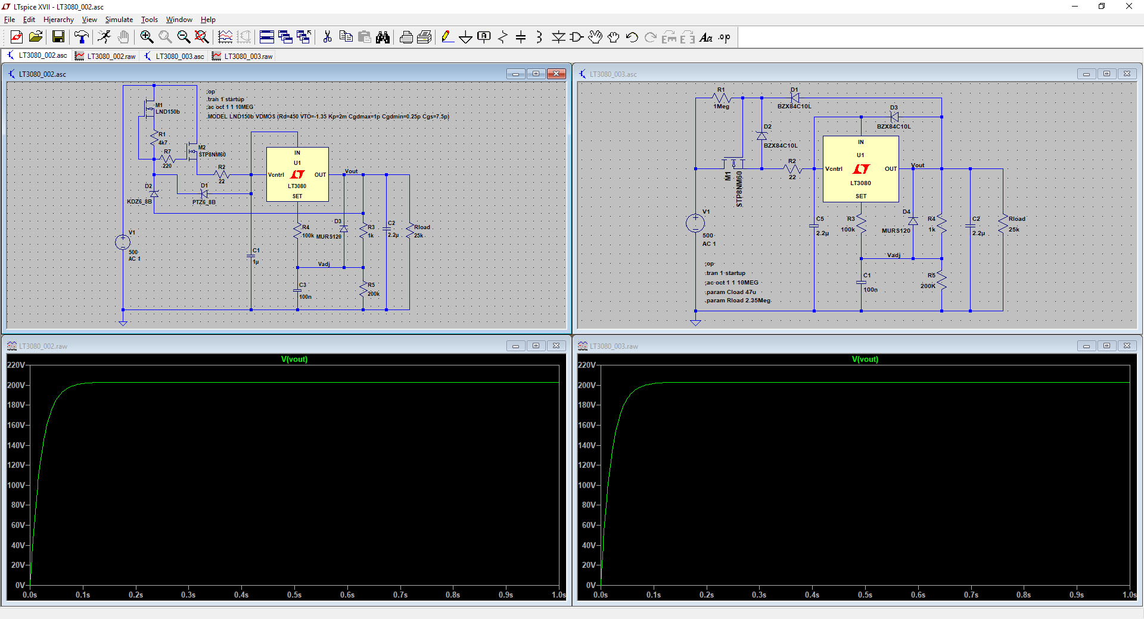Open the Help menu
1144x619 pixels.
click(208, 20)
